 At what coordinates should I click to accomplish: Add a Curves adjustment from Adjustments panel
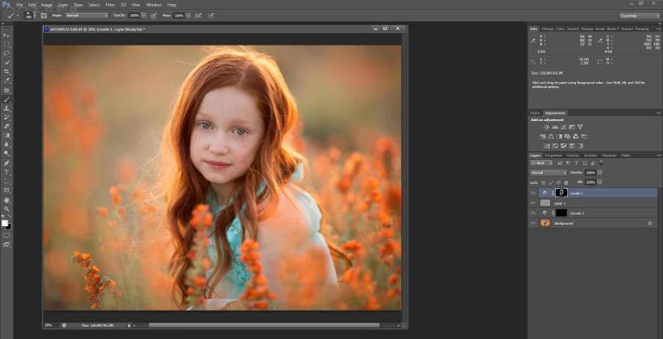click(564, 128)
